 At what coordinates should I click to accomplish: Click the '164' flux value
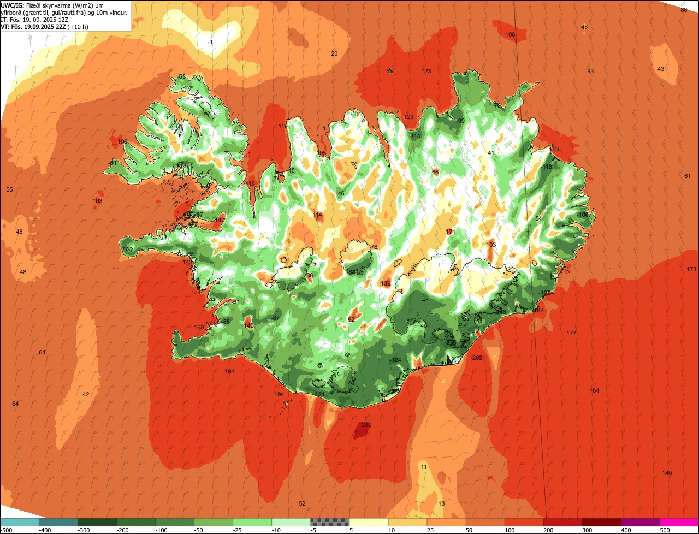tap(594, 390)
